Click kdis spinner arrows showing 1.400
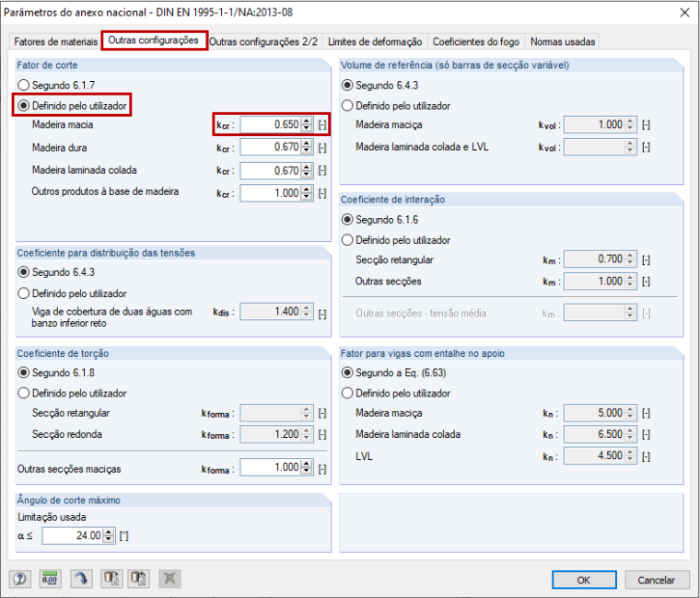The height and width of the screenshot is (598, 700). point(306,311)
